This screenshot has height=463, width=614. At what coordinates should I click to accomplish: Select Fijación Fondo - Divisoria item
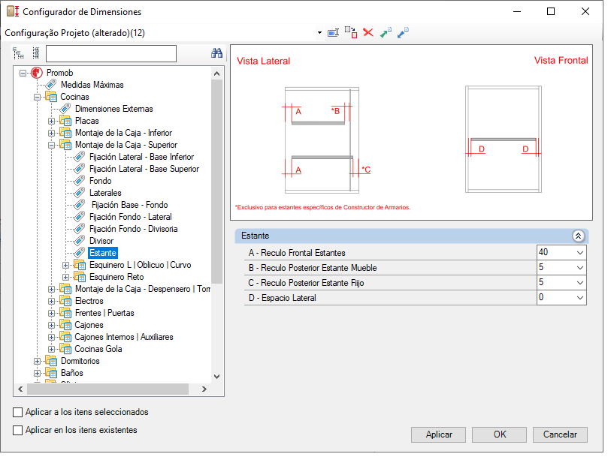[x=133, y=229]
